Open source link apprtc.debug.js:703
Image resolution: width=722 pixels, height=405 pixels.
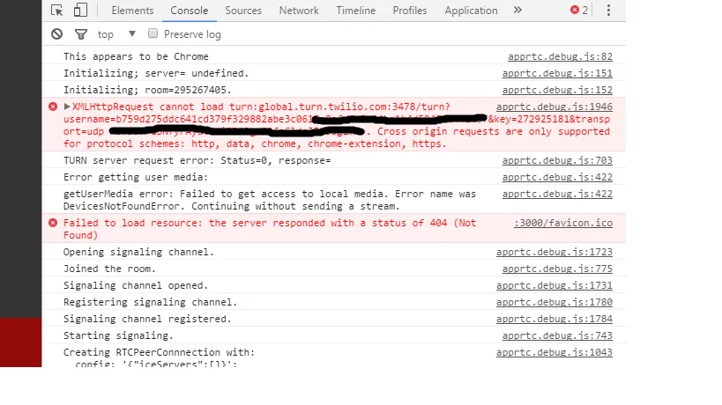[557, 160]
